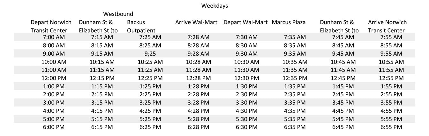Select the Westbound label
The width and height of the screenshot is (429, 136).
coord(118,14)
